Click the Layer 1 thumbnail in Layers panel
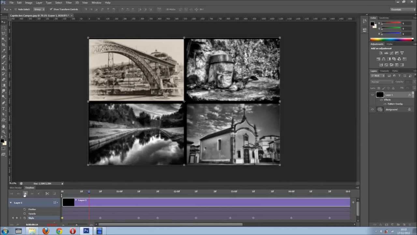Screen dimensions: 417x235 click(x=380, y=95)
